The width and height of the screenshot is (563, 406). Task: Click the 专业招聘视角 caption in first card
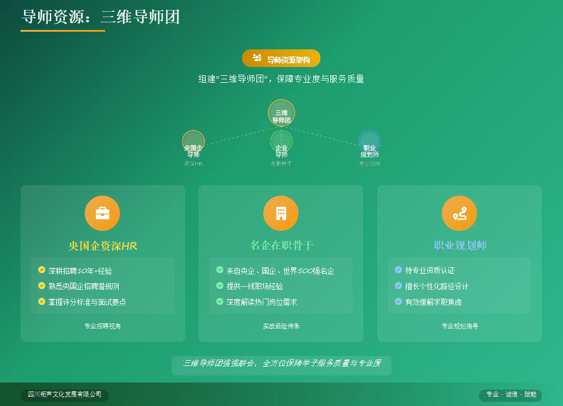103,326
